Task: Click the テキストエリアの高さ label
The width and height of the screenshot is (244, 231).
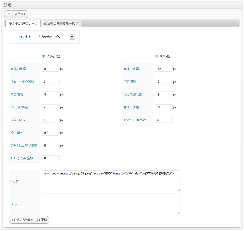Action: pos(24,145)
